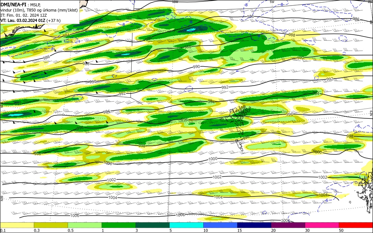
Task: Click the '0.3' legend value
Action: (37, 230)
